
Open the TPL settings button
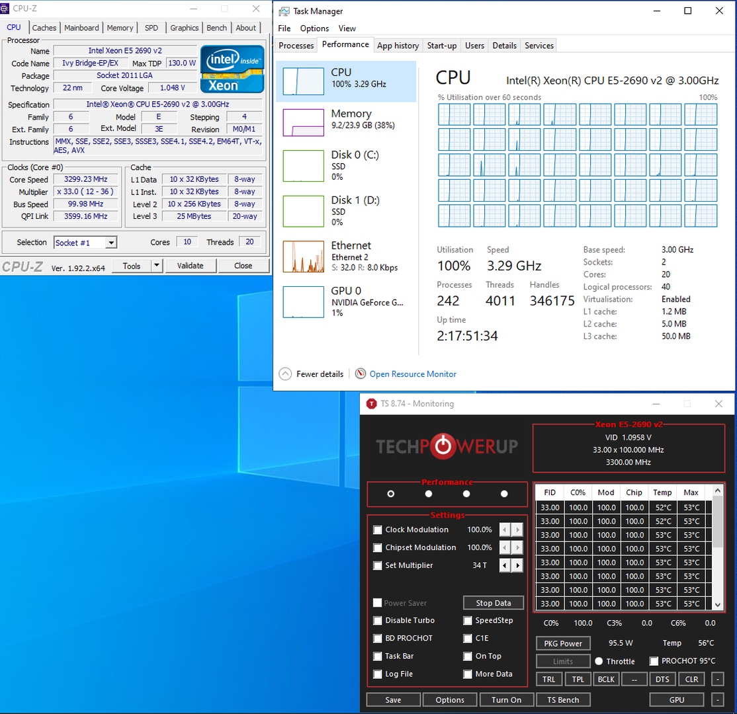(x=578, y=679)
